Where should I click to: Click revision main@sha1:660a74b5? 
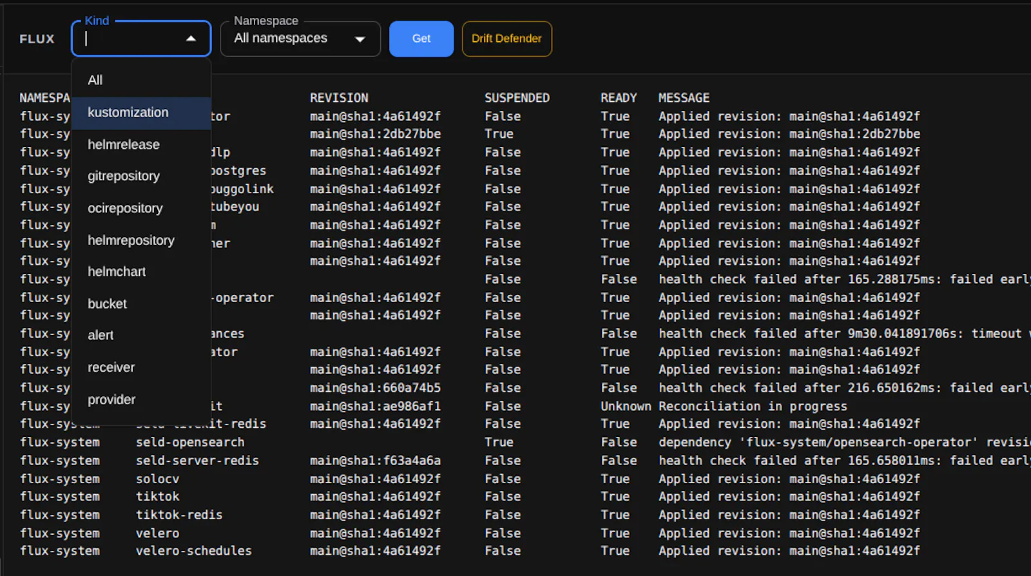[375, 389]
